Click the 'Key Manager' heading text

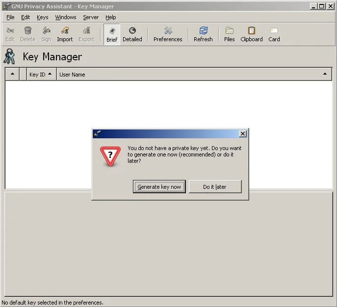tap(52, 57)
